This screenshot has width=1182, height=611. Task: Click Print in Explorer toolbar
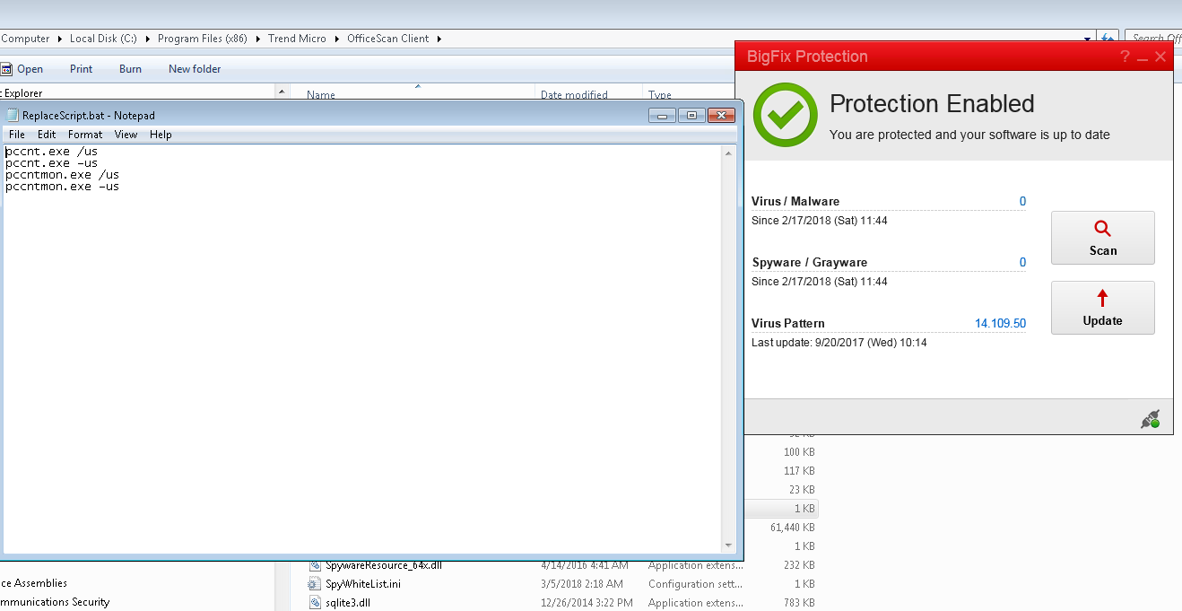[82, 69]
